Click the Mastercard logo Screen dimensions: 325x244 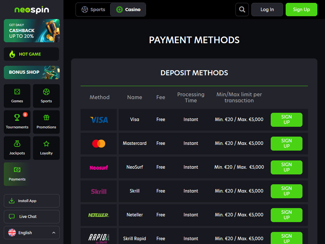(99, 144)
